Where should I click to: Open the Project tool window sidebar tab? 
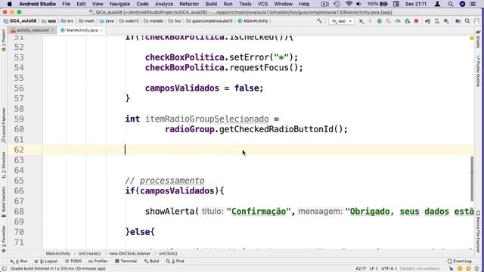(x=4, y=40)
